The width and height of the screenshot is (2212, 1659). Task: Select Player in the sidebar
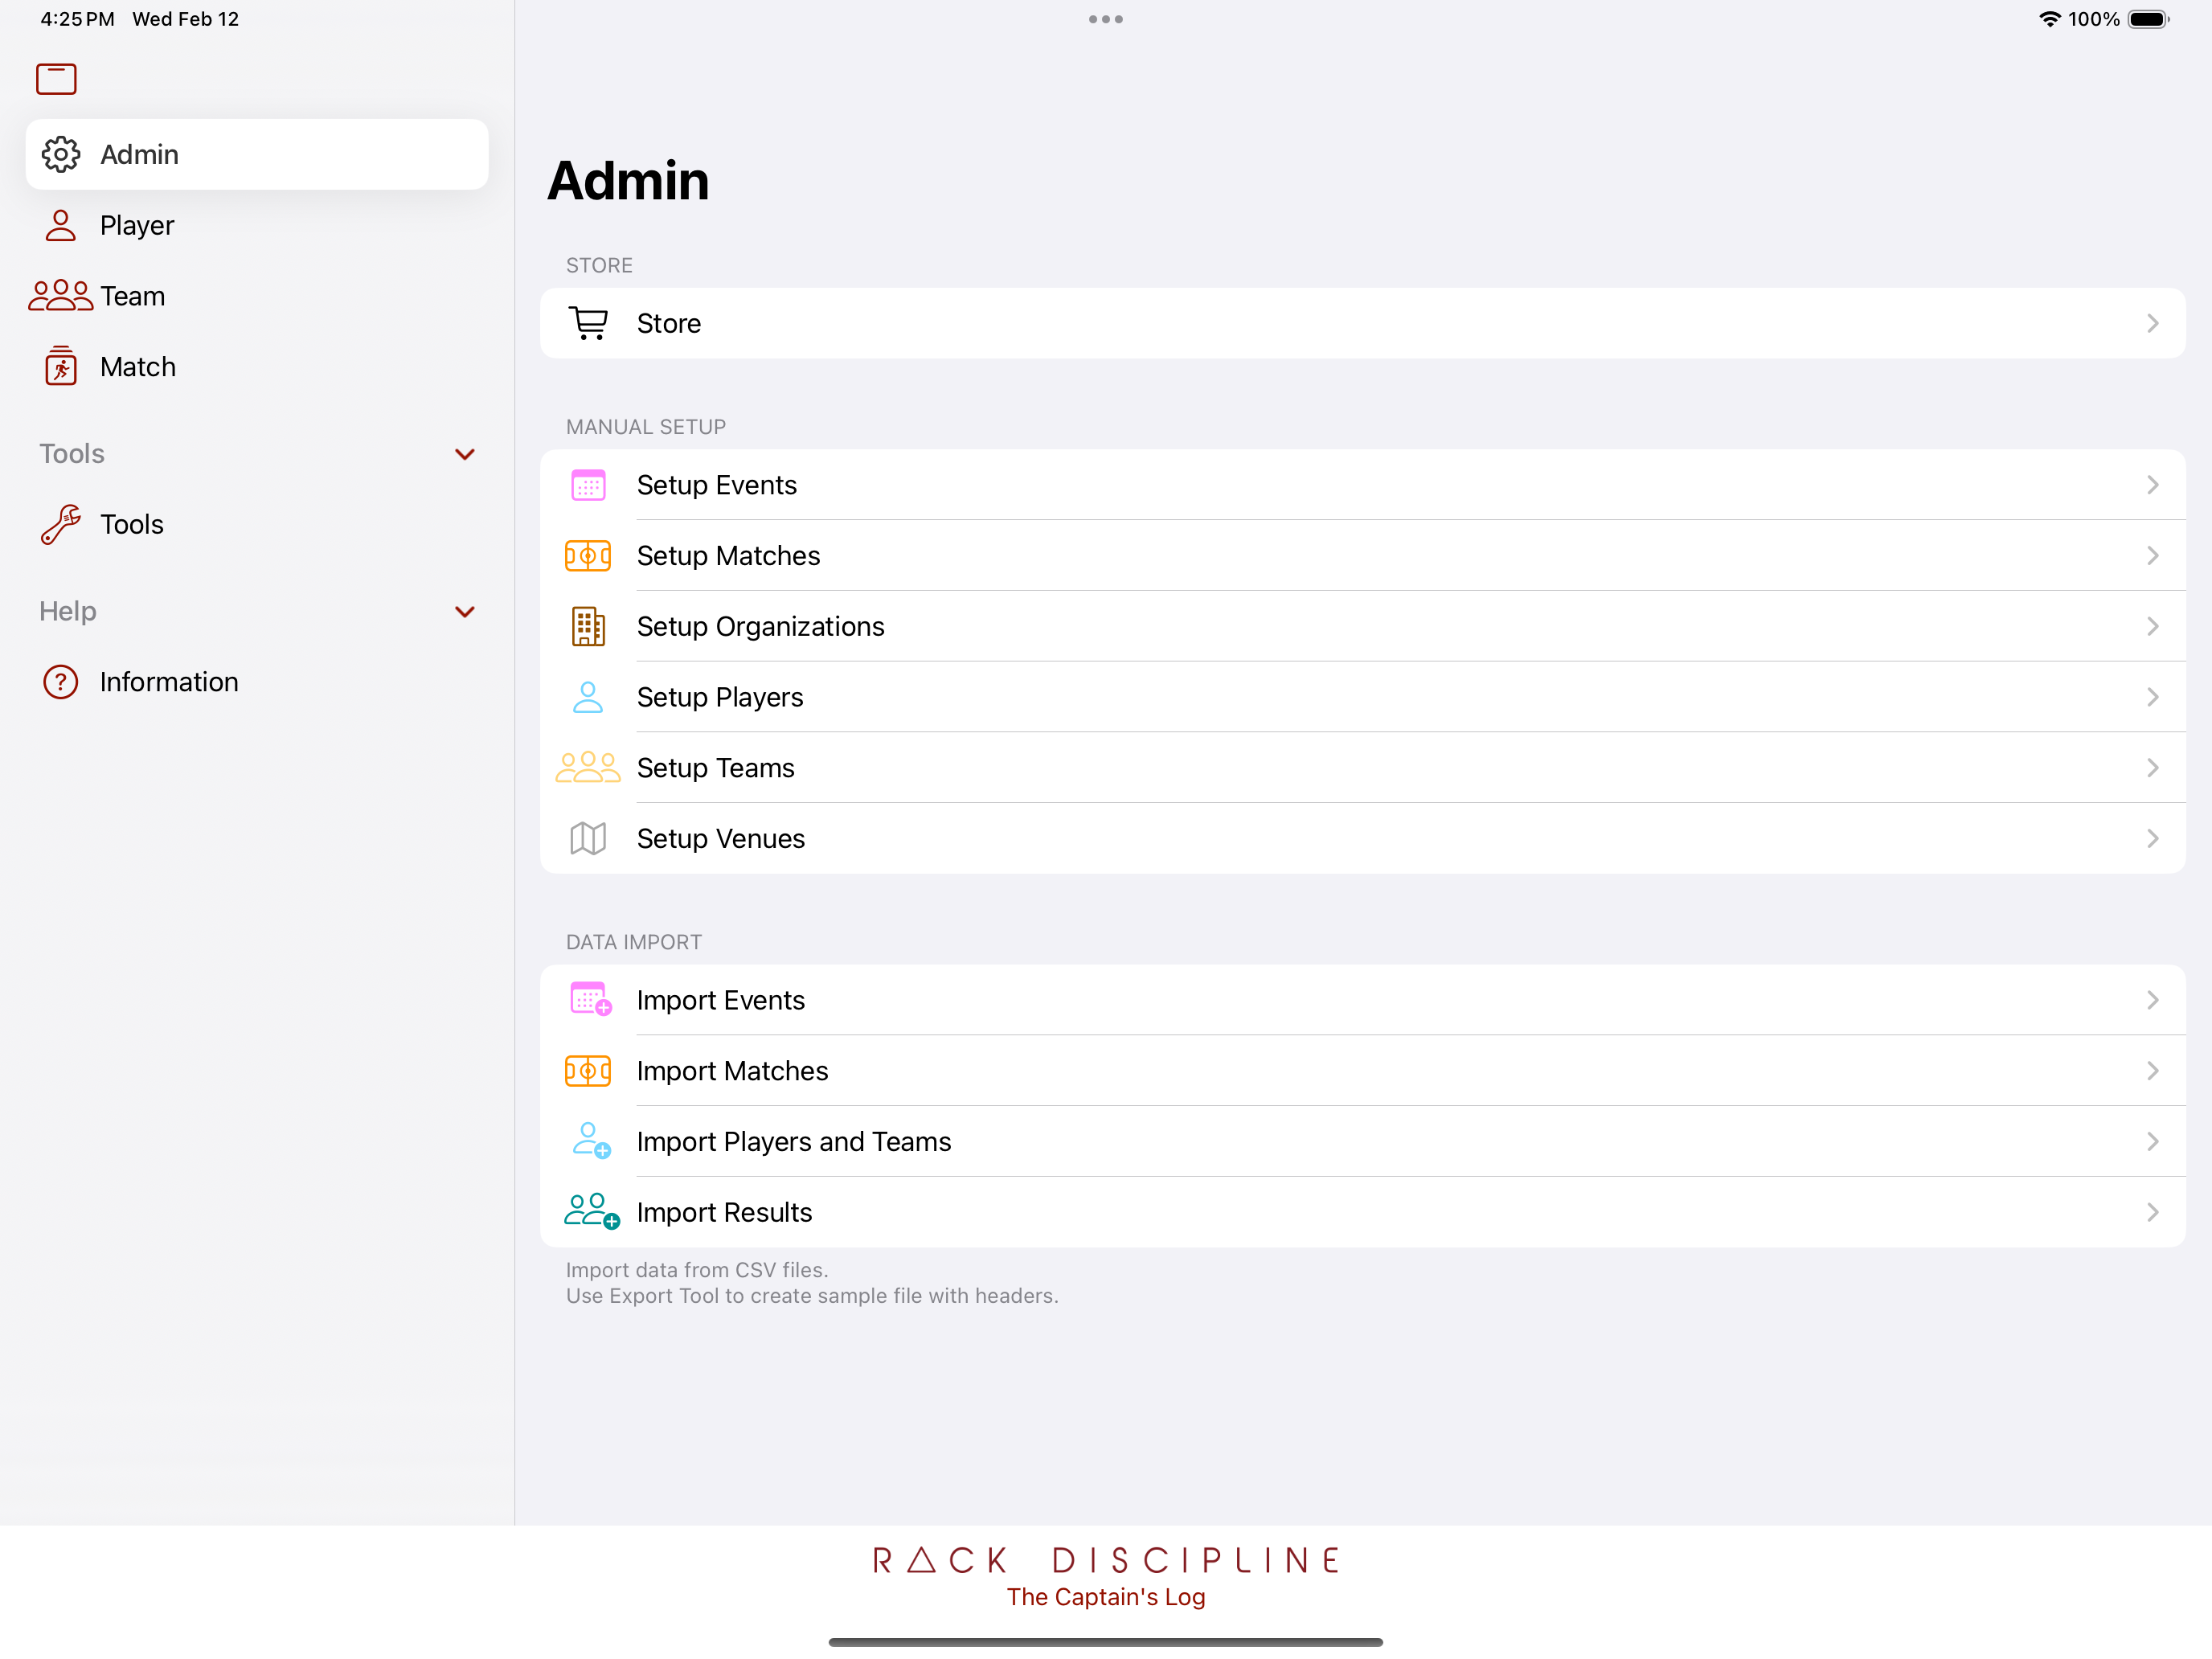[257, 225]
